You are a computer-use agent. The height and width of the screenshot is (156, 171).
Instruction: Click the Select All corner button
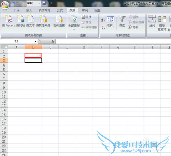[4, 47]
